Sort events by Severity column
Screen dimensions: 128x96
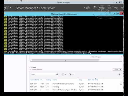[x=49, y=80]
